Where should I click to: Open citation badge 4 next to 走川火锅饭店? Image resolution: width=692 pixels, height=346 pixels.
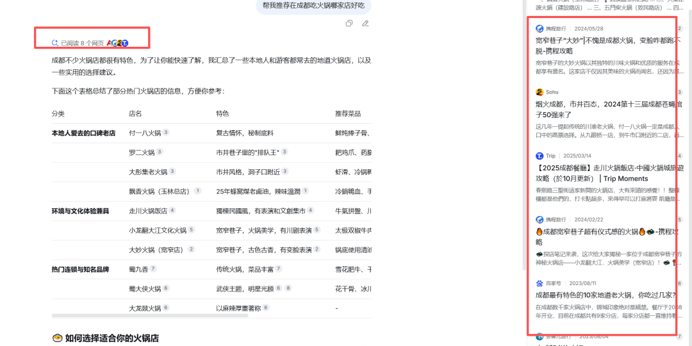point(172,210)
